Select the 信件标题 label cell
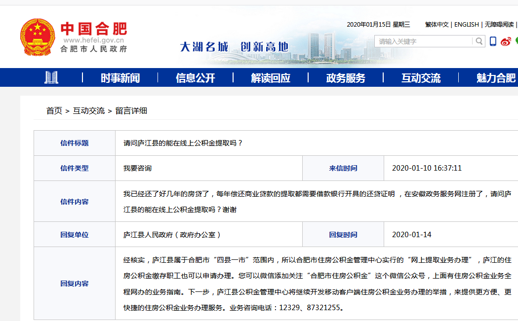This screenshot has width=518, height=321. [x=75, y=143]
